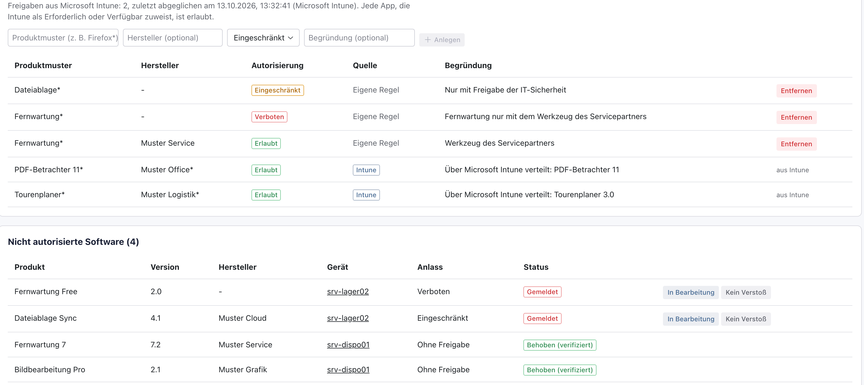The image size is (864, 385).
Task: Set Dateiablage Sync to In Bearbeitung
Action: [x=691, y=319]
